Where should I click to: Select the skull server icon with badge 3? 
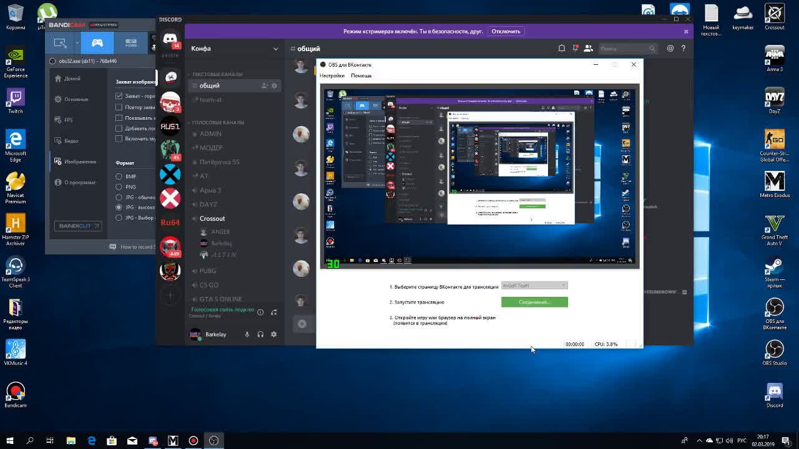click(x=170, y=101)
